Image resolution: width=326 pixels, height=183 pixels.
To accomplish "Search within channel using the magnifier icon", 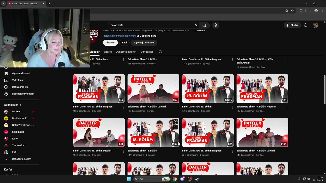I will pos(160,52).
